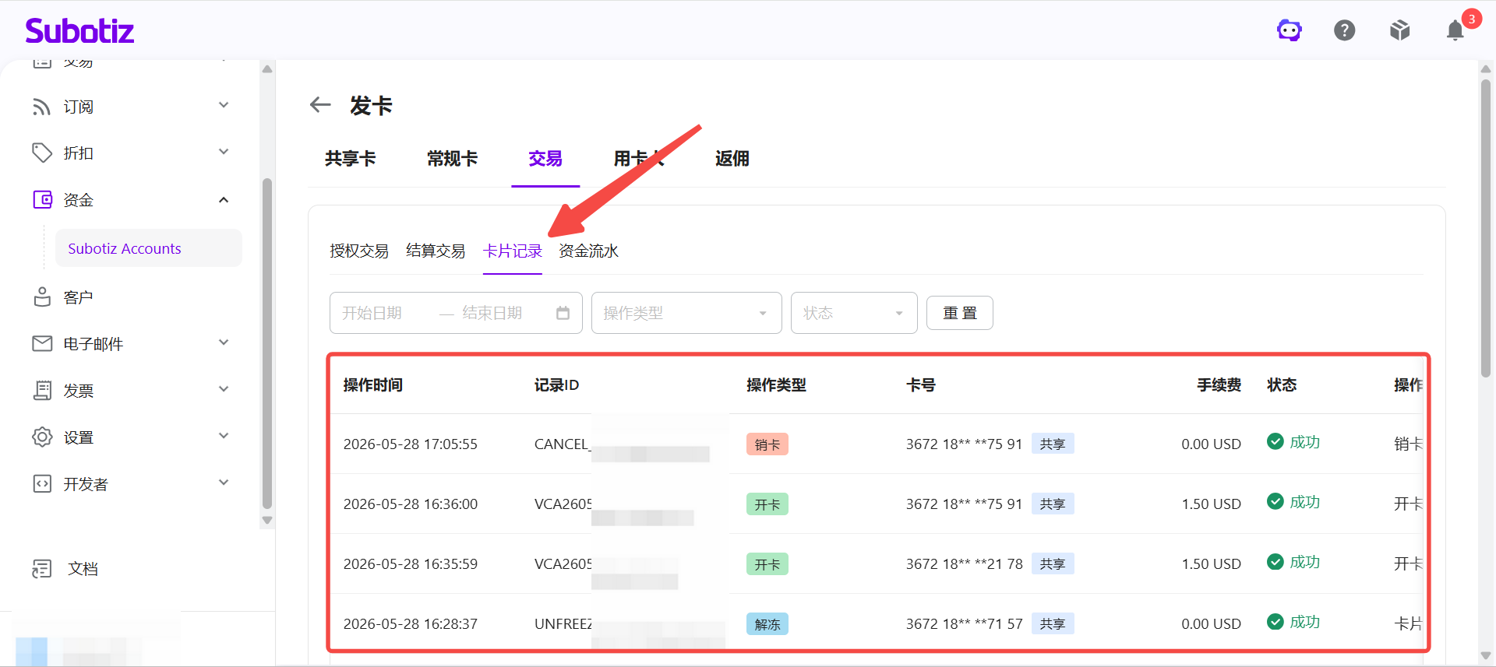Click the 结束日期 end date field

492,313
